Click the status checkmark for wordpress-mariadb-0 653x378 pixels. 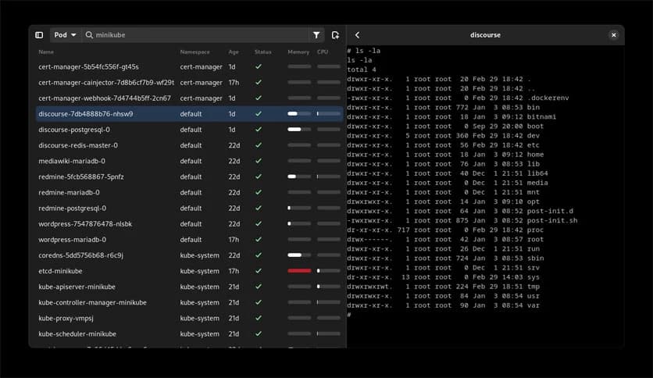click(259, 240)
